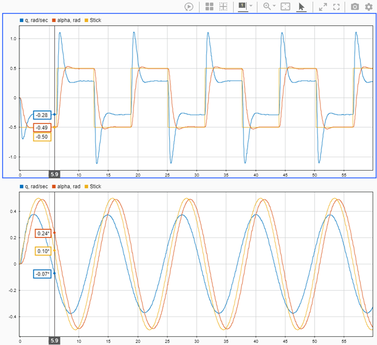Click orange alpha swatch in top plot legend
The width and height of the screenshot is (377, 345).
(54, 20)
